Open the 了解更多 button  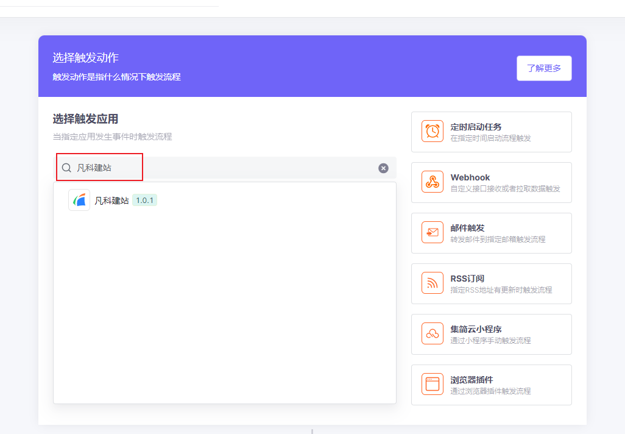click(x=544, y=68)
